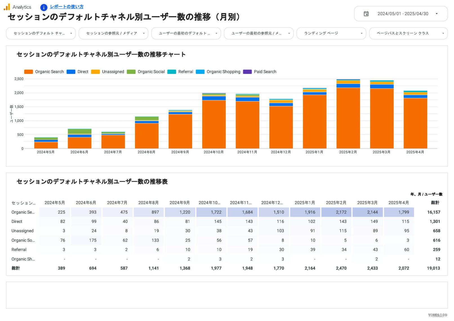Viewport: 454px width, 321px height.
Task: Expand the ランディング ページ filter dropdown
Action: (x=331, y=33)
